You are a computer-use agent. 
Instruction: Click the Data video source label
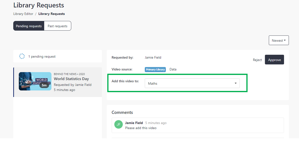173,69
